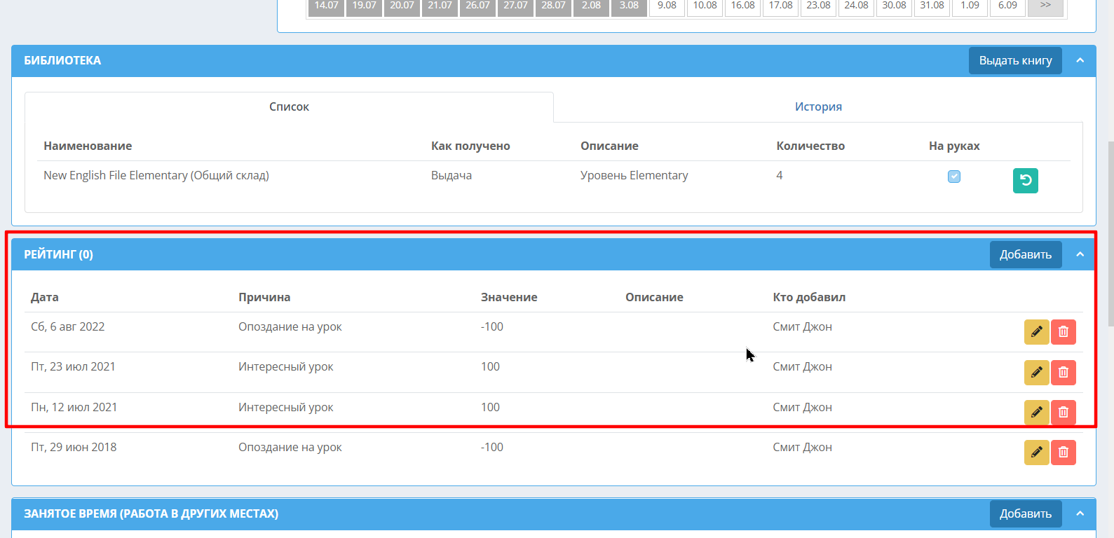Click value -100 in the 6 авг 2022 row
The width and height of the screenshot is (1114, 538).
tap(492, 326)
